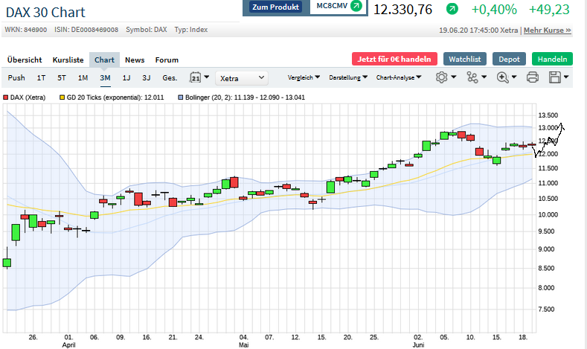Open the Forum tab
This screenshot has height=349, width=587.
(x=167, y=60)
